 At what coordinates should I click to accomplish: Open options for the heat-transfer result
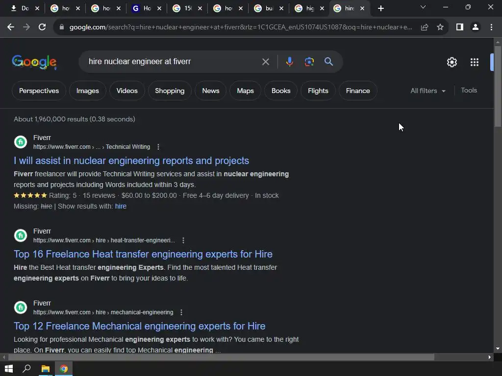183,240
